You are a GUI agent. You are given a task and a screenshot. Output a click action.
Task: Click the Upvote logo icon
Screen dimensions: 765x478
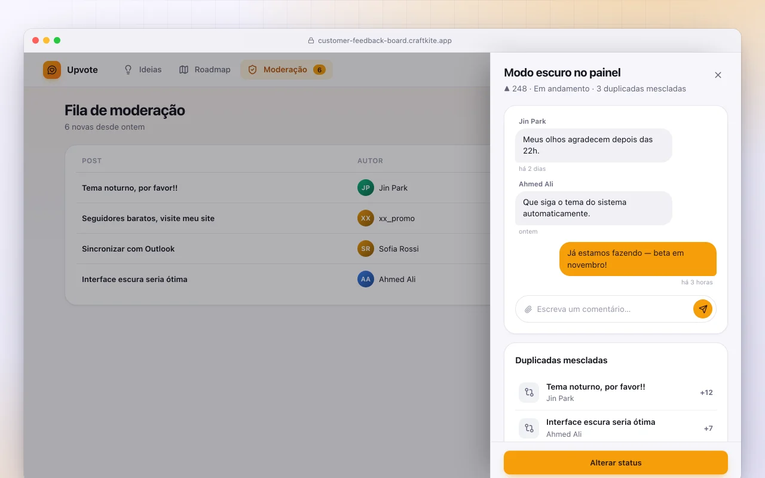[x=52, y=70]
